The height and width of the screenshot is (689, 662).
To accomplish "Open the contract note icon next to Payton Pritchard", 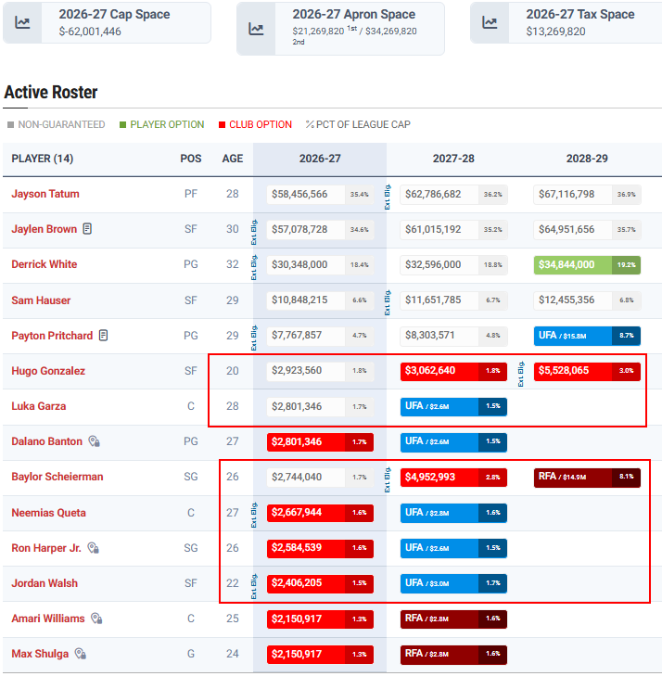I will coord(103,336).
